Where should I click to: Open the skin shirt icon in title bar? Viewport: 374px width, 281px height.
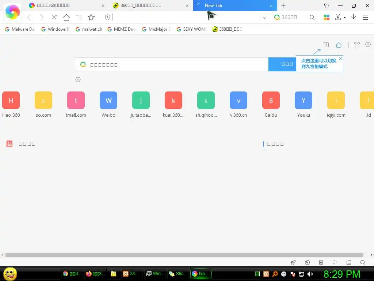click(327, 6)
